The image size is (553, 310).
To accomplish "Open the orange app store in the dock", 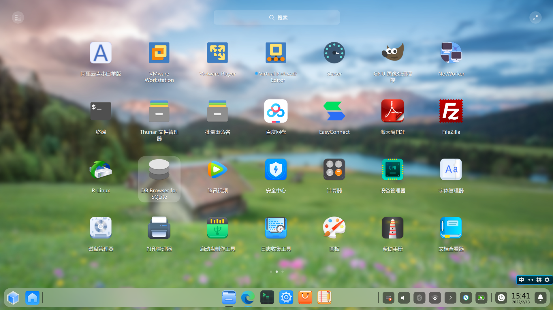I will (x=305, y=298).
